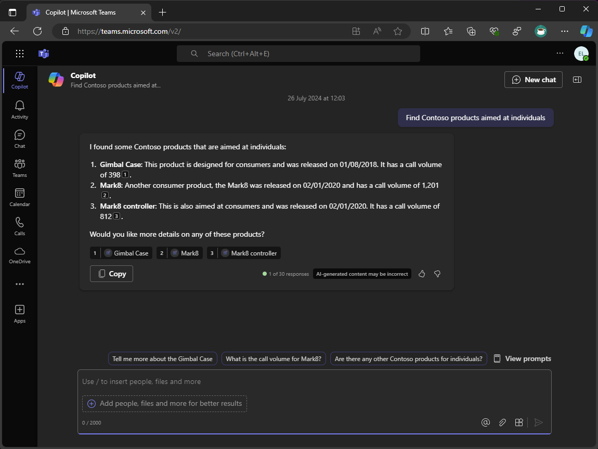Screen dimensions: 598x449
Task: Copy the Copilot response
Action: click(111, 274)
